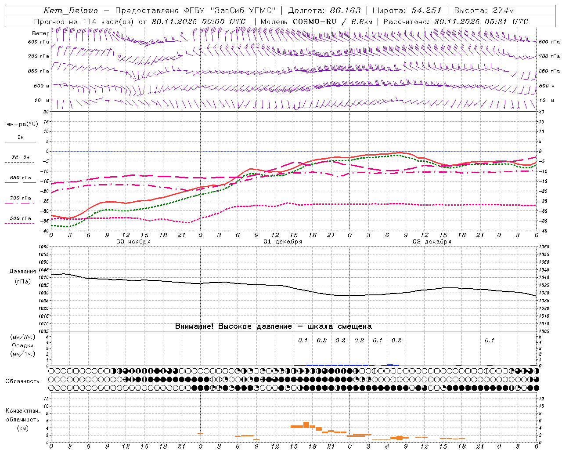Click the 02 декабря date label
562x450 pixels.
pos(432,242)
